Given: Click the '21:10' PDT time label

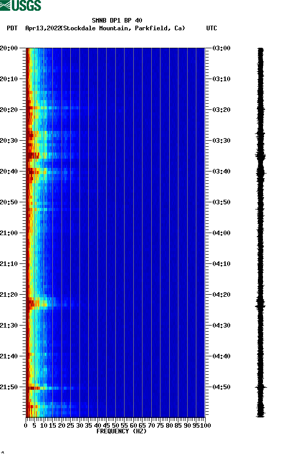Looking at the screenshot, I should tap(9, 264).
